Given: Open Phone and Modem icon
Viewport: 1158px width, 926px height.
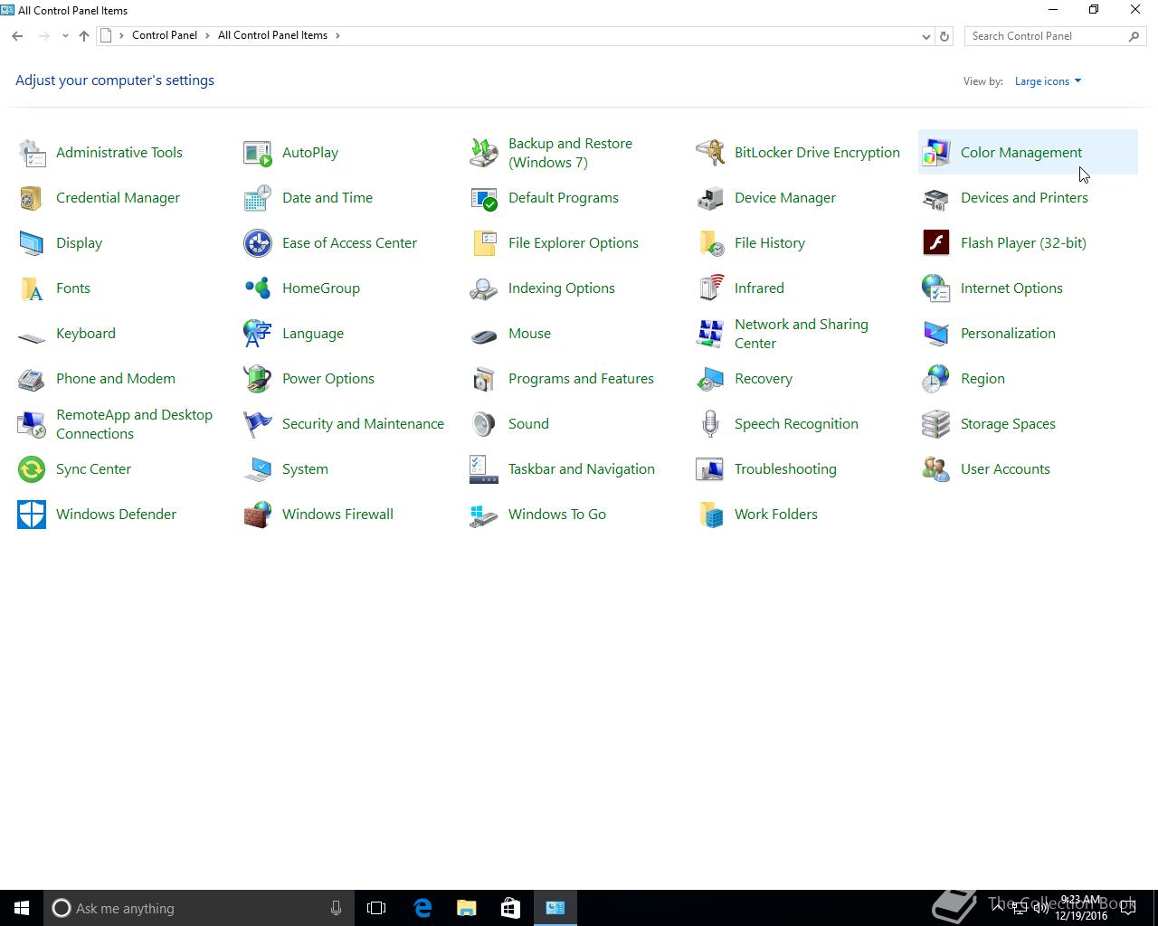Looking at the screenshot, I should 32,379.
